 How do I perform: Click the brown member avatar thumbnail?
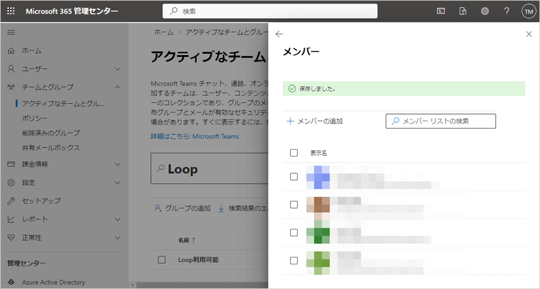pyautogui.click(x=318, y=205)
